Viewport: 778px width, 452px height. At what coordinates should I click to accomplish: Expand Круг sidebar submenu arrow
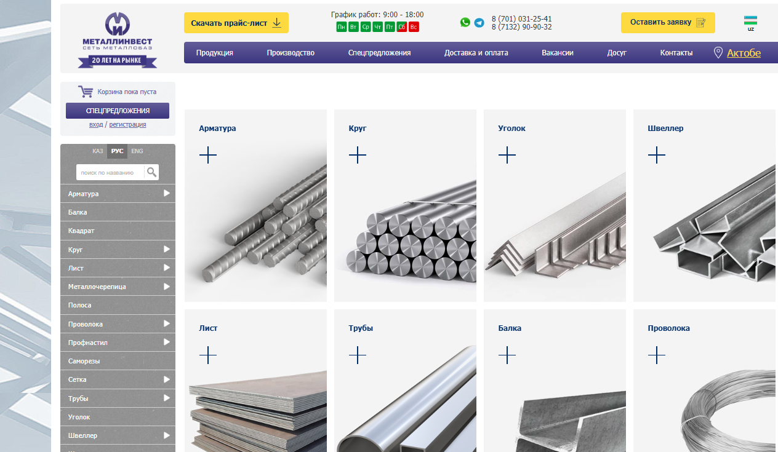coord(167,249)
